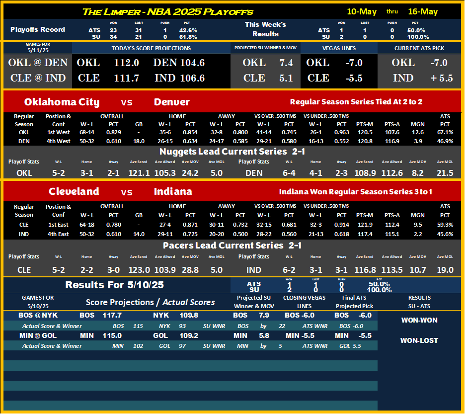Click the "CLOSING VEGAS LINES" header
The height and width of the screenshot is (414, 465).
[x=304, y=302]
